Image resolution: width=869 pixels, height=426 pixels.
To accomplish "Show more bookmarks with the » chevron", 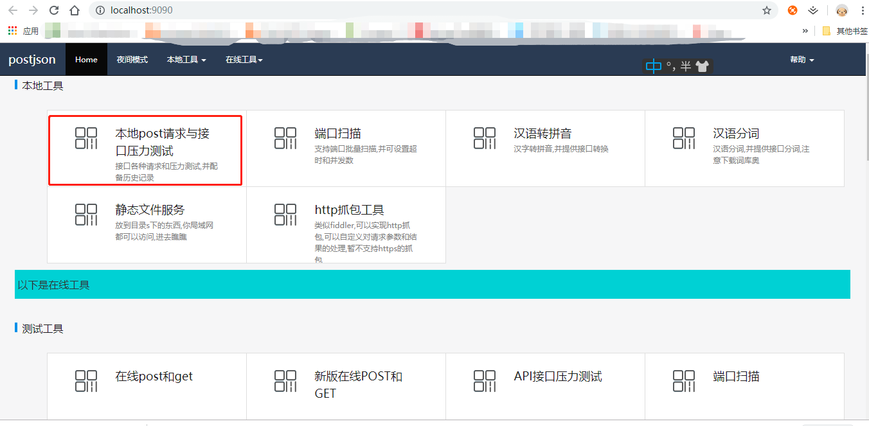I will pyautogui.click(x=805, y=30).
